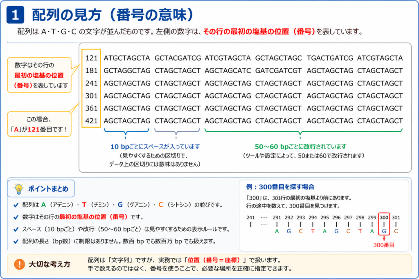
Task: Select line number 301 in the sequence
Action: (91, 96)
